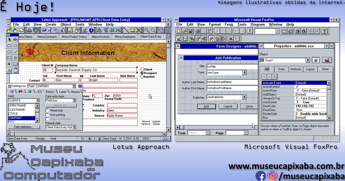Click the scissors Cut icon in Lotus Approach
Screen dimensions: 345x181
[x=50, y=30]
